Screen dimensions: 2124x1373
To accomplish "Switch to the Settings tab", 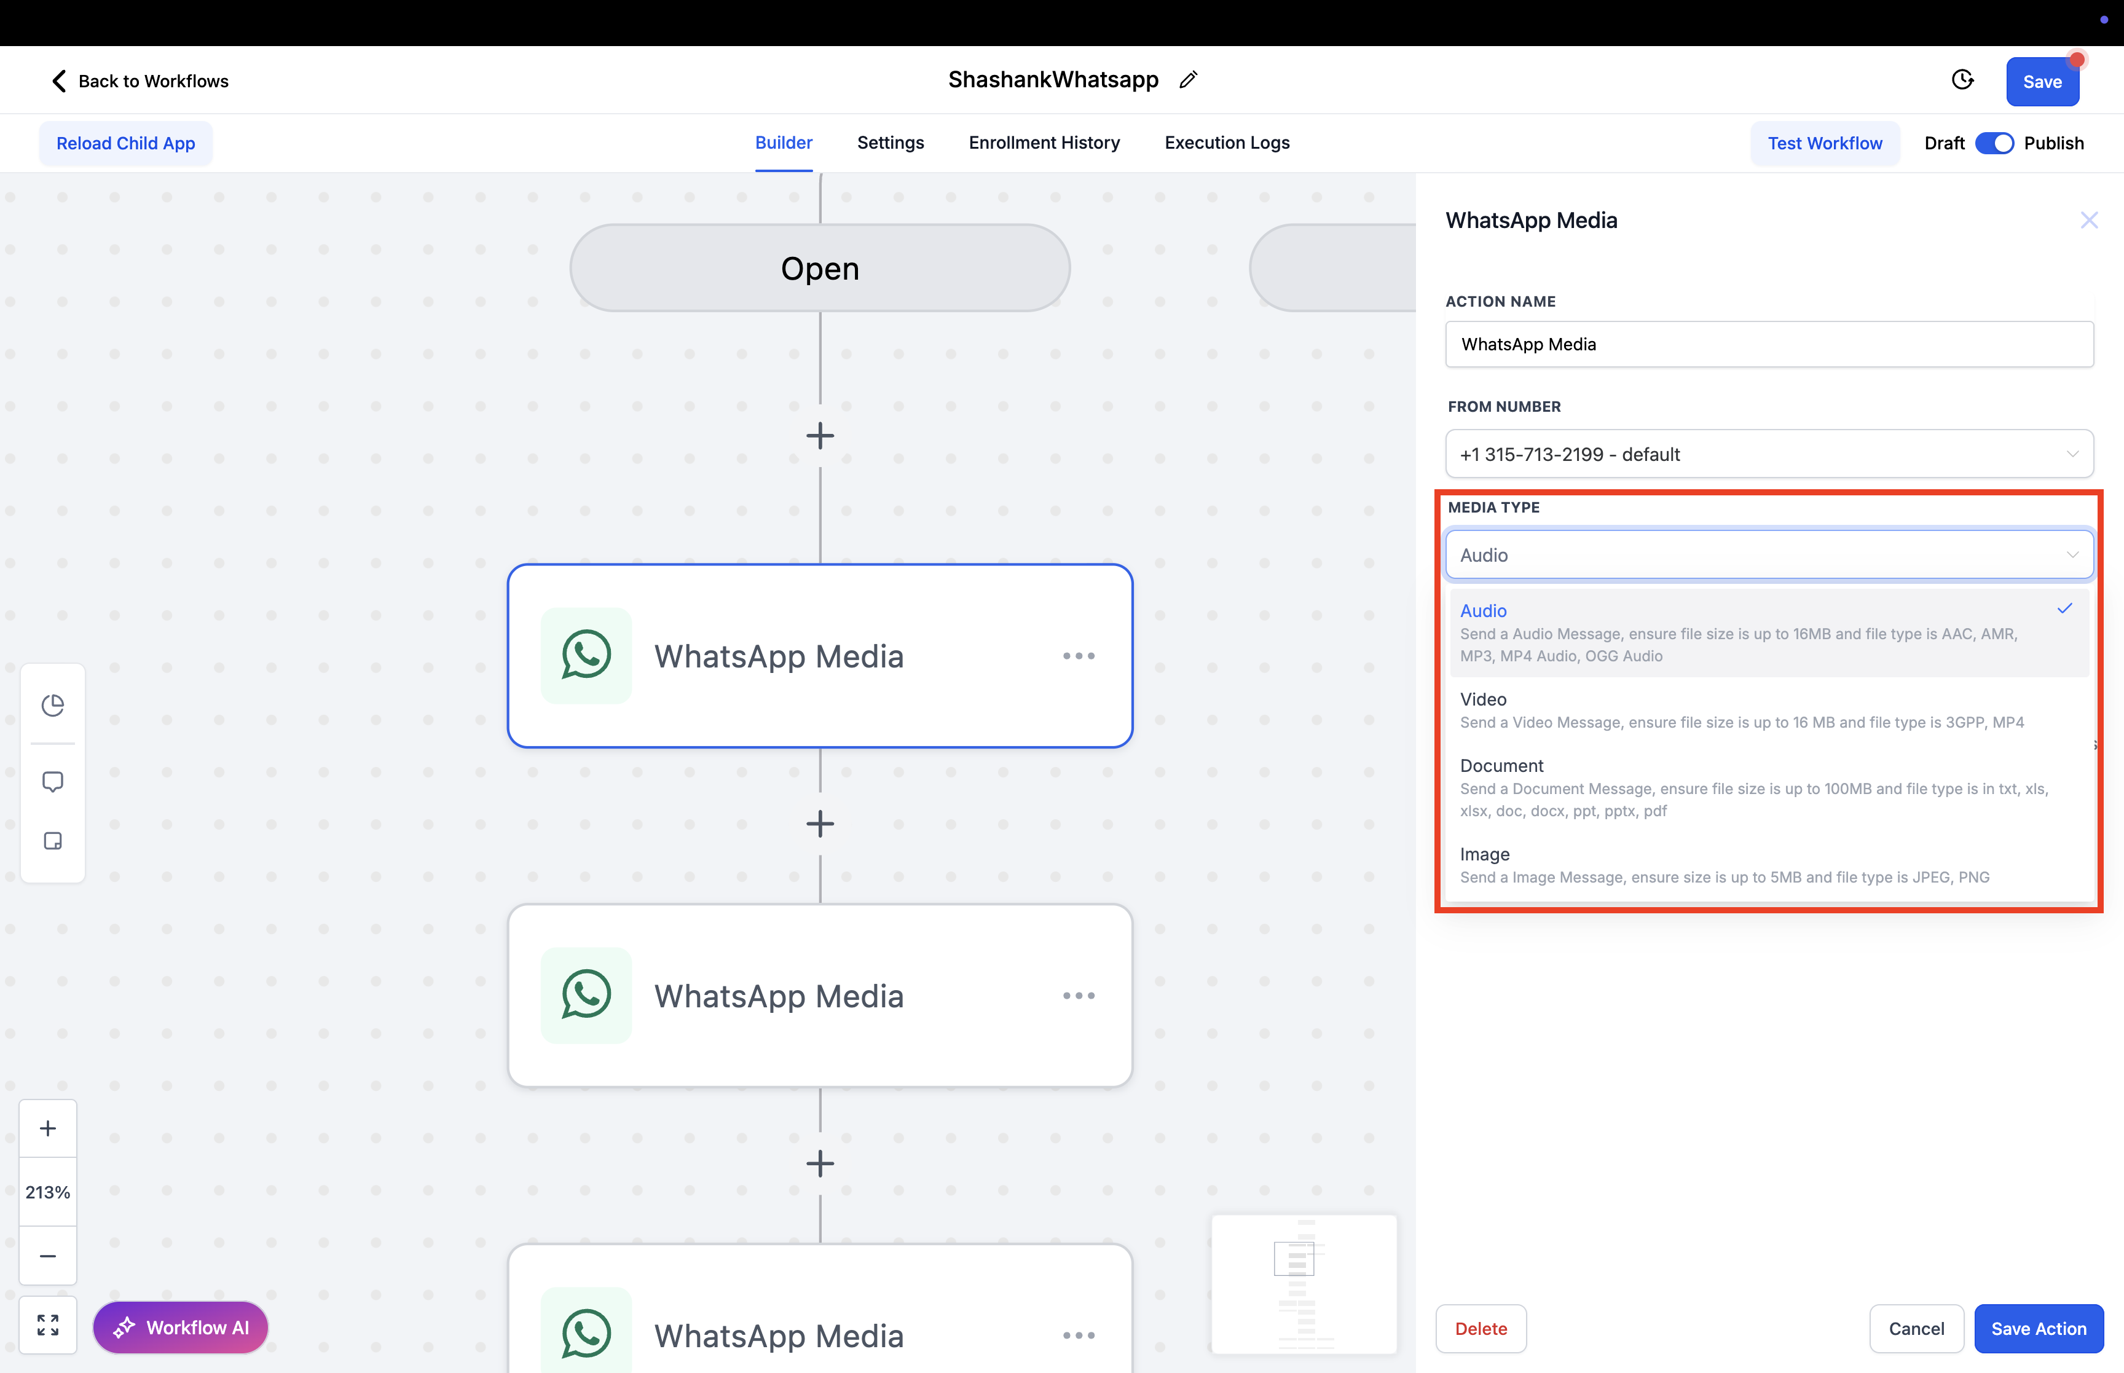I will [891, 143].
